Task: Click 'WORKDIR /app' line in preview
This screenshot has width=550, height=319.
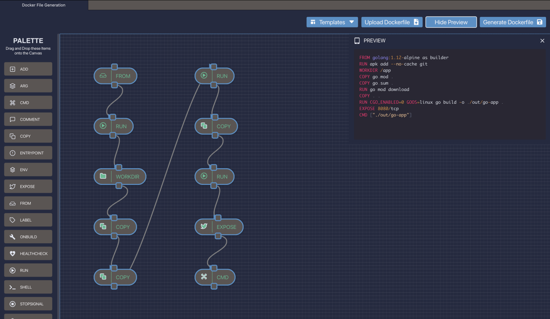Action: pyautogui.click(x=375, y=71)
